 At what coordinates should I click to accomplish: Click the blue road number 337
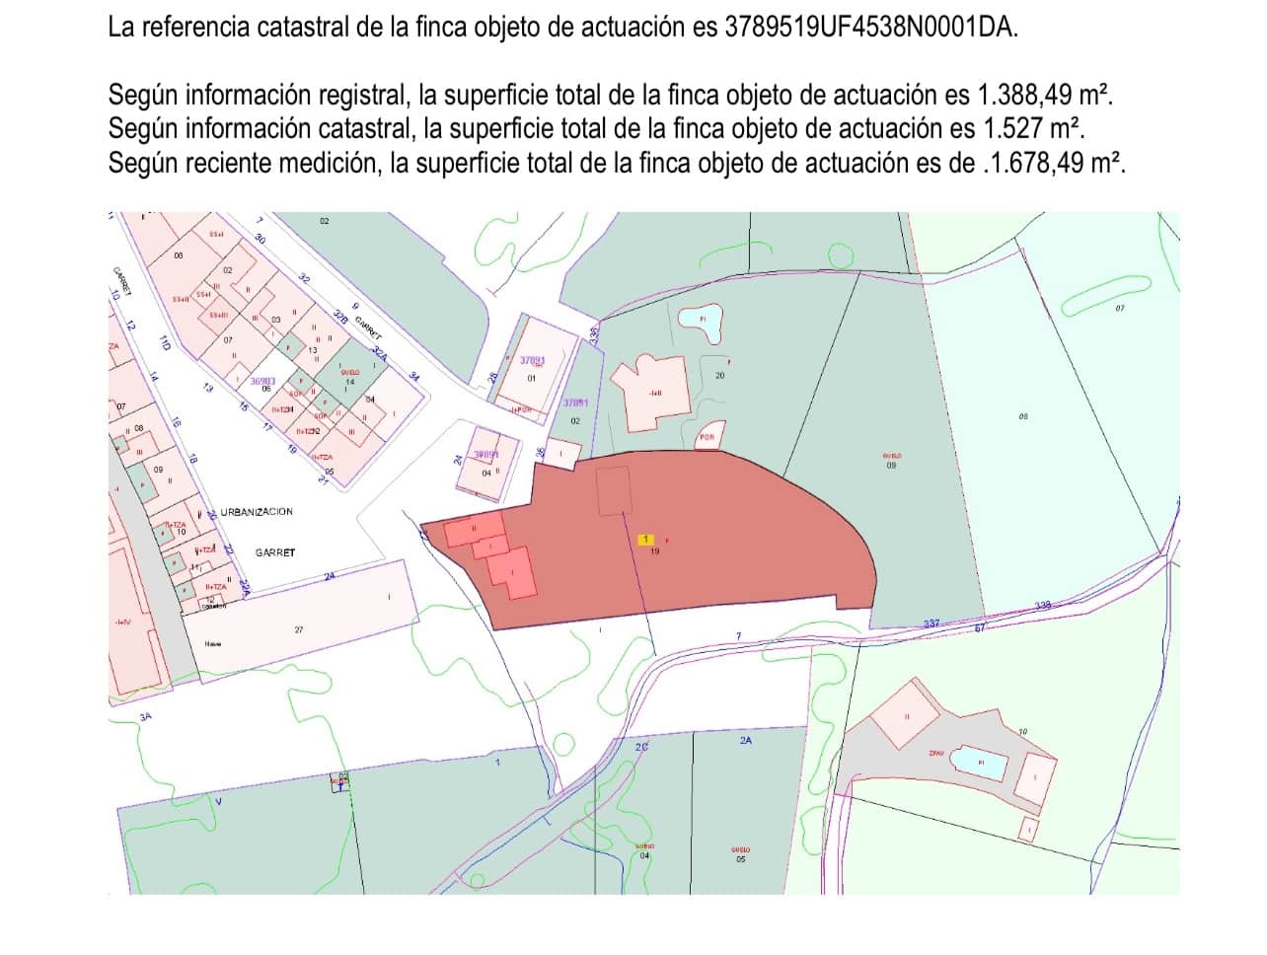[x=932, y=624]
